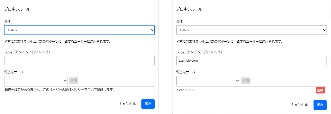Click the realm field containing example.com
The width and height of the screenshot is (331, 114).
pyautogui.click(x=252, y=61)
